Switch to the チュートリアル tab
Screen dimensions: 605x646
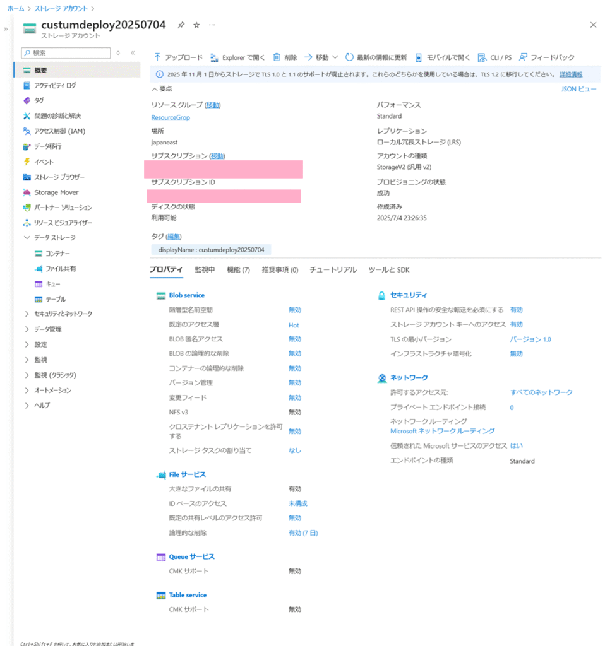pos(333,270)
